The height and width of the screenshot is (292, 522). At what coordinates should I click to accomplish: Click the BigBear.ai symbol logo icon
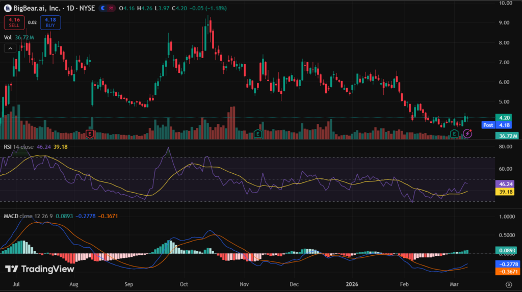click(x=8, y=9)
